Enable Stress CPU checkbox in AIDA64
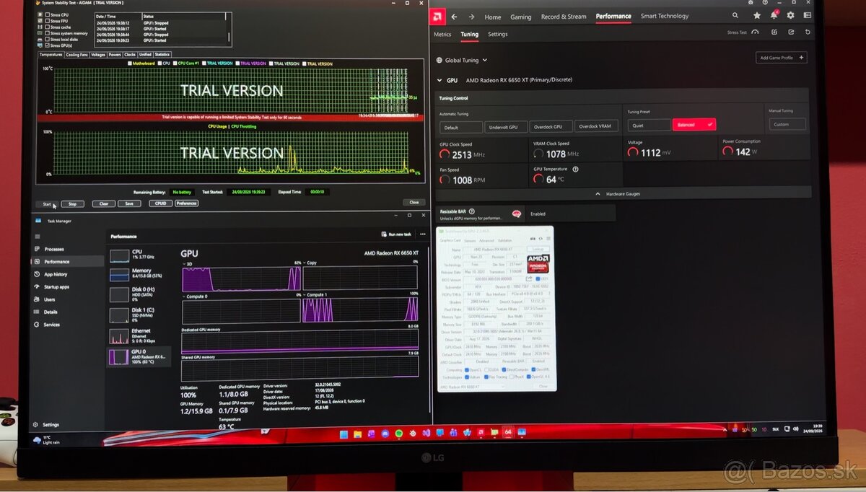The image size is (866, 492). tap(48, 14)
